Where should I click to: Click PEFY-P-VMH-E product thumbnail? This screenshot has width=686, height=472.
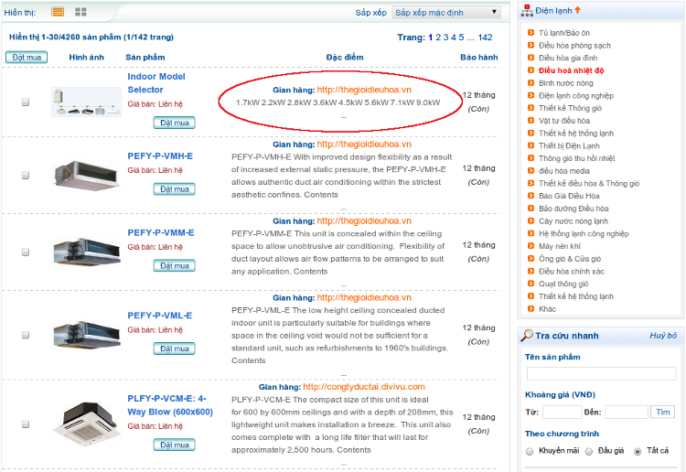click(86, 176)
